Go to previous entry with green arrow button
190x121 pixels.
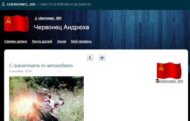(x=90, y=57)
